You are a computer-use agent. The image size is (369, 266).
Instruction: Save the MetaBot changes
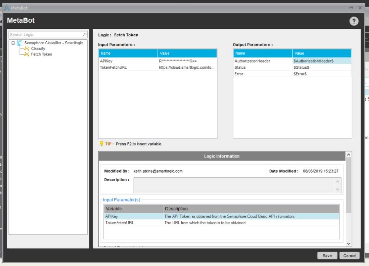point(327,256)
